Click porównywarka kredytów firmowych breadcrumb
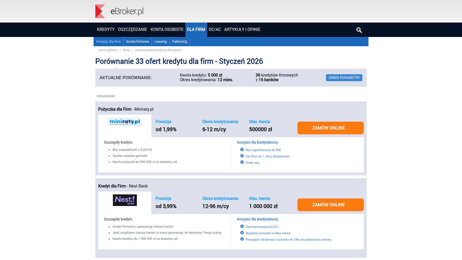The height and width of the screenshot is (260, 462). click(x=159, y=50)
